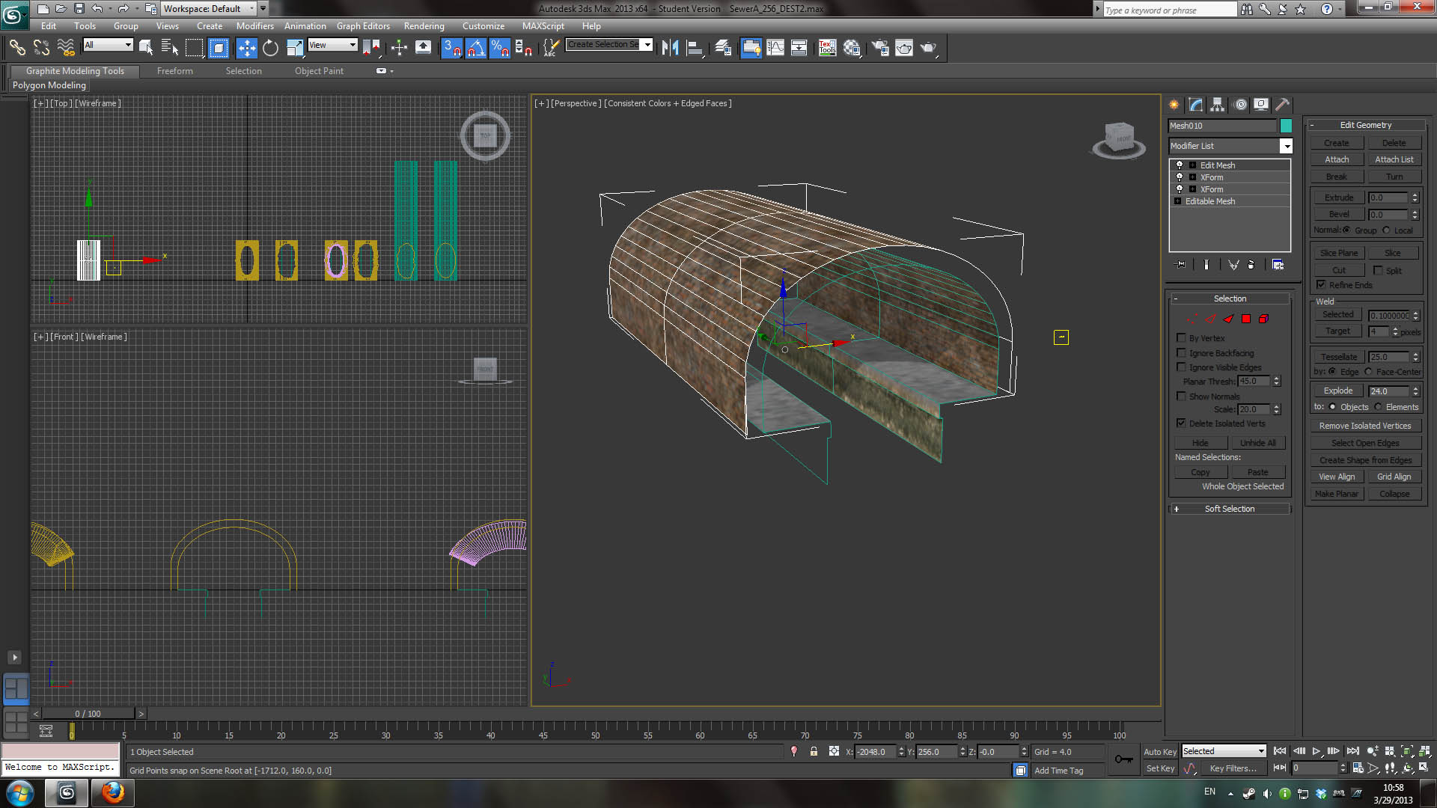Viewport: 1437px width, 808px height.
Task: Click the Remove Isolated Vertices button
Action: (x=1365, y=426)
